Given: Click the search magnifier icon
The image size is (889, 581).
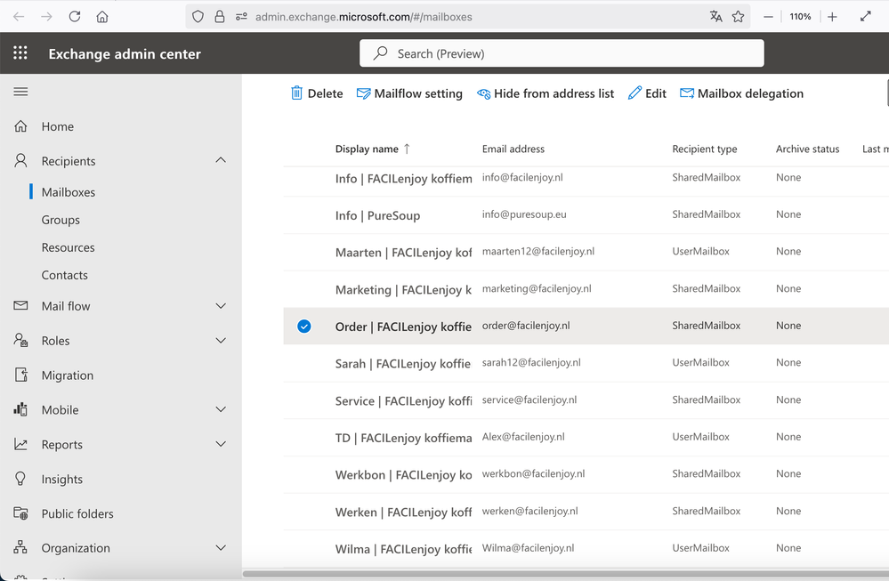Looking at the screenshot, I should click(x=381, y=53).
